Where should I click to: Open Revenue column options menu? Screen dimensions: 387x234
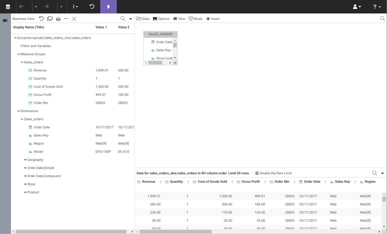point(160,182)
